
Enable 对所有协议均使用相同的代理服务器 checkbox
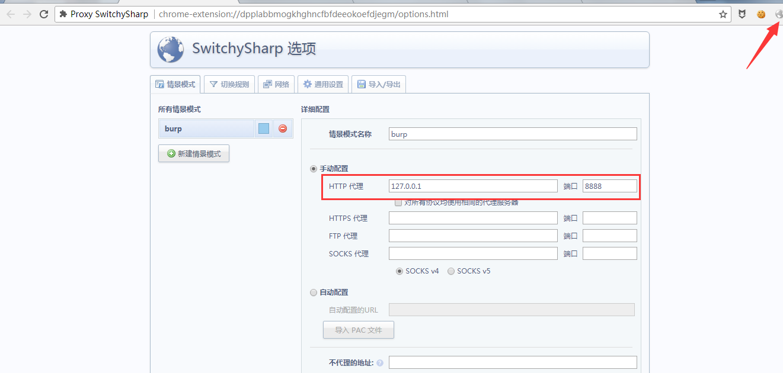pos(398,202)
